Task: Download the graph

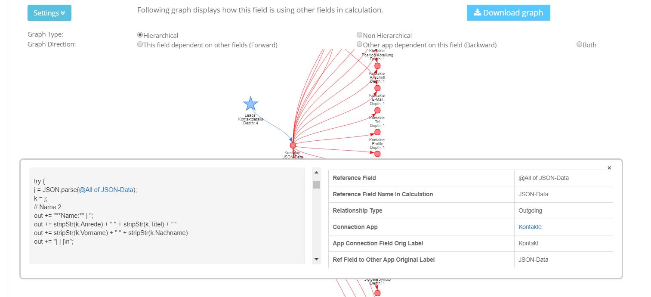Action: [x=509, y=12]
